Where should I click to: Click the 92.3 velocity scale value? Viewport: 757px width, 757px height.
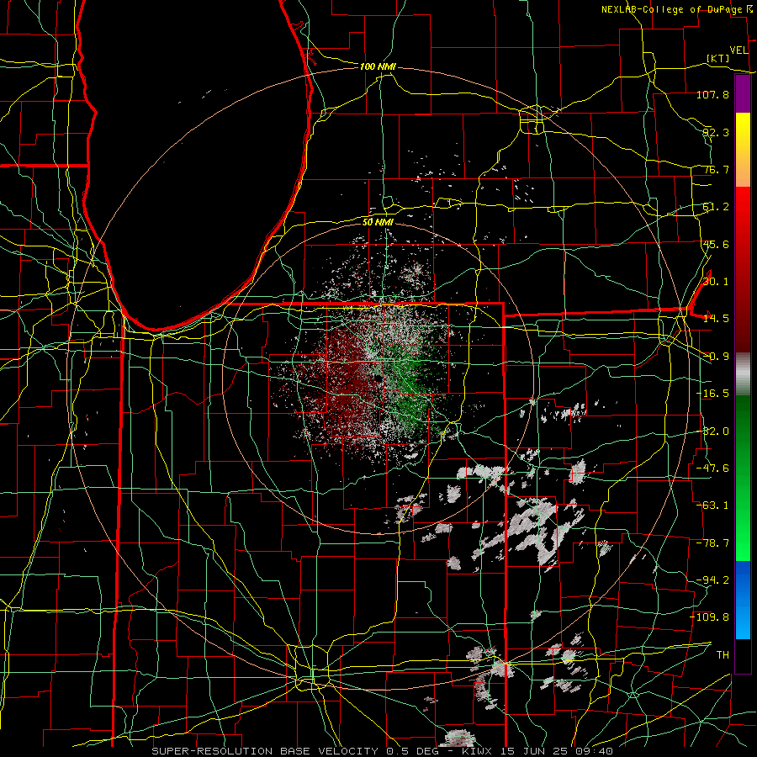pyautogui.click(x=716, y=132)
